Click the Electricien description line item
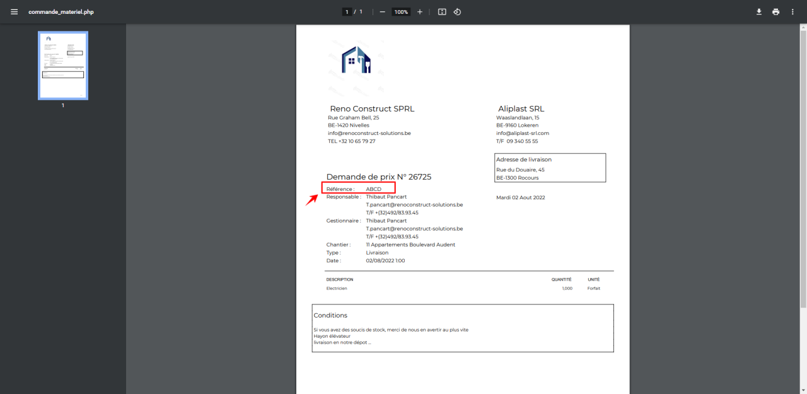 (337, 288)
